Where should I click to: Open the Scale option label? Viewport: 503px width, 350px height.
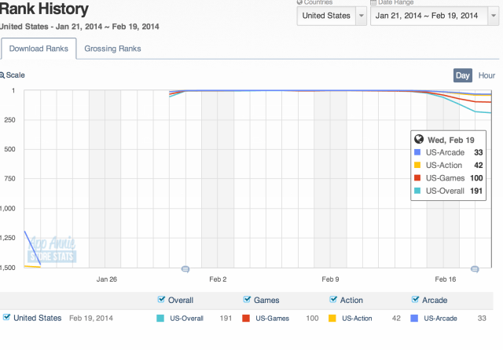coord(16,75)
